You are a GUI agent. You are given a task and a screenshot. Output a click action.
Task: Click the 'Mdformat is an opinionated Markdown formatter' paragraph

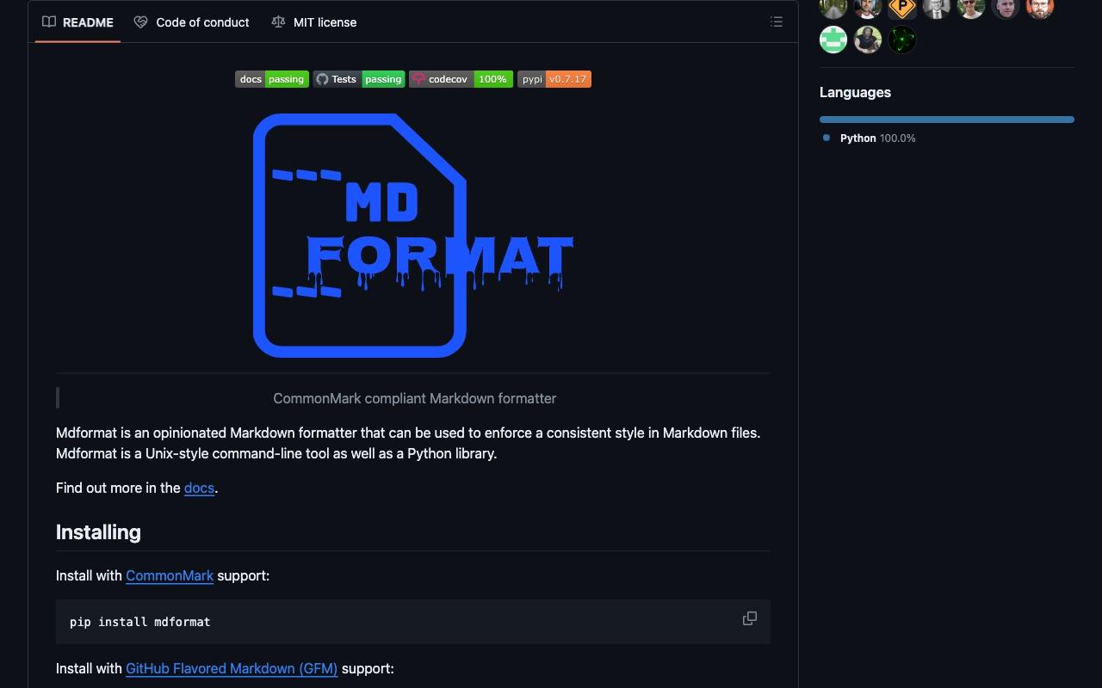408,443
